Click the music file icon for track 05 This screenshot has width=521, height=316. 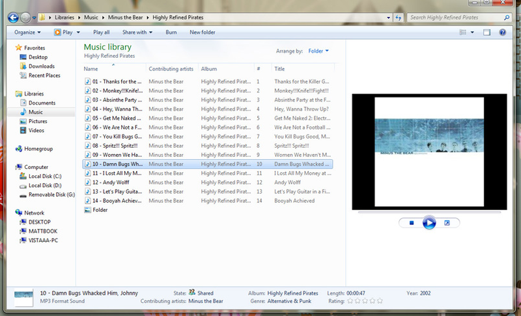coord(87,118)
